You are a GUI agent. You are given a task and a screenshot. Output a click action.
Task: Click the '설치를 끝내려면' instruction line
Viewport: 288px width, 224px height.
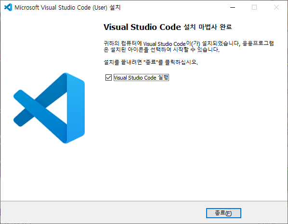(x=151, y=62)
